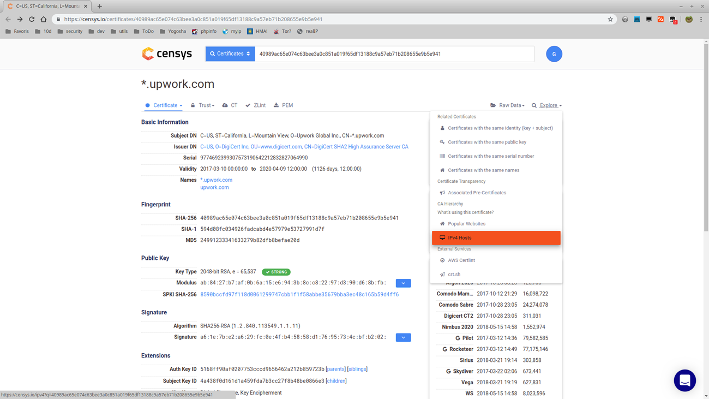The image size is (709, 399).
Task: Click the orange browser extension icon
Action: click(660, 19)
